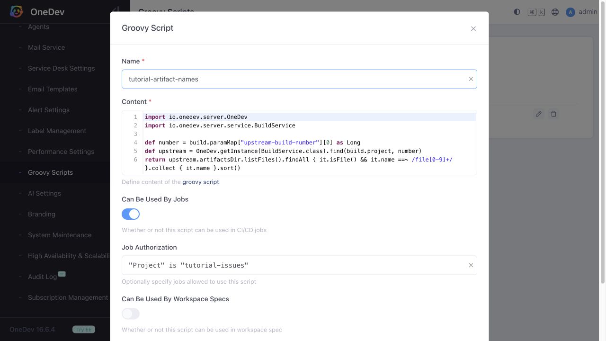This screenshot has height=341, width=606.
Task: Open the groovy script help link
Action: point(201,182)
